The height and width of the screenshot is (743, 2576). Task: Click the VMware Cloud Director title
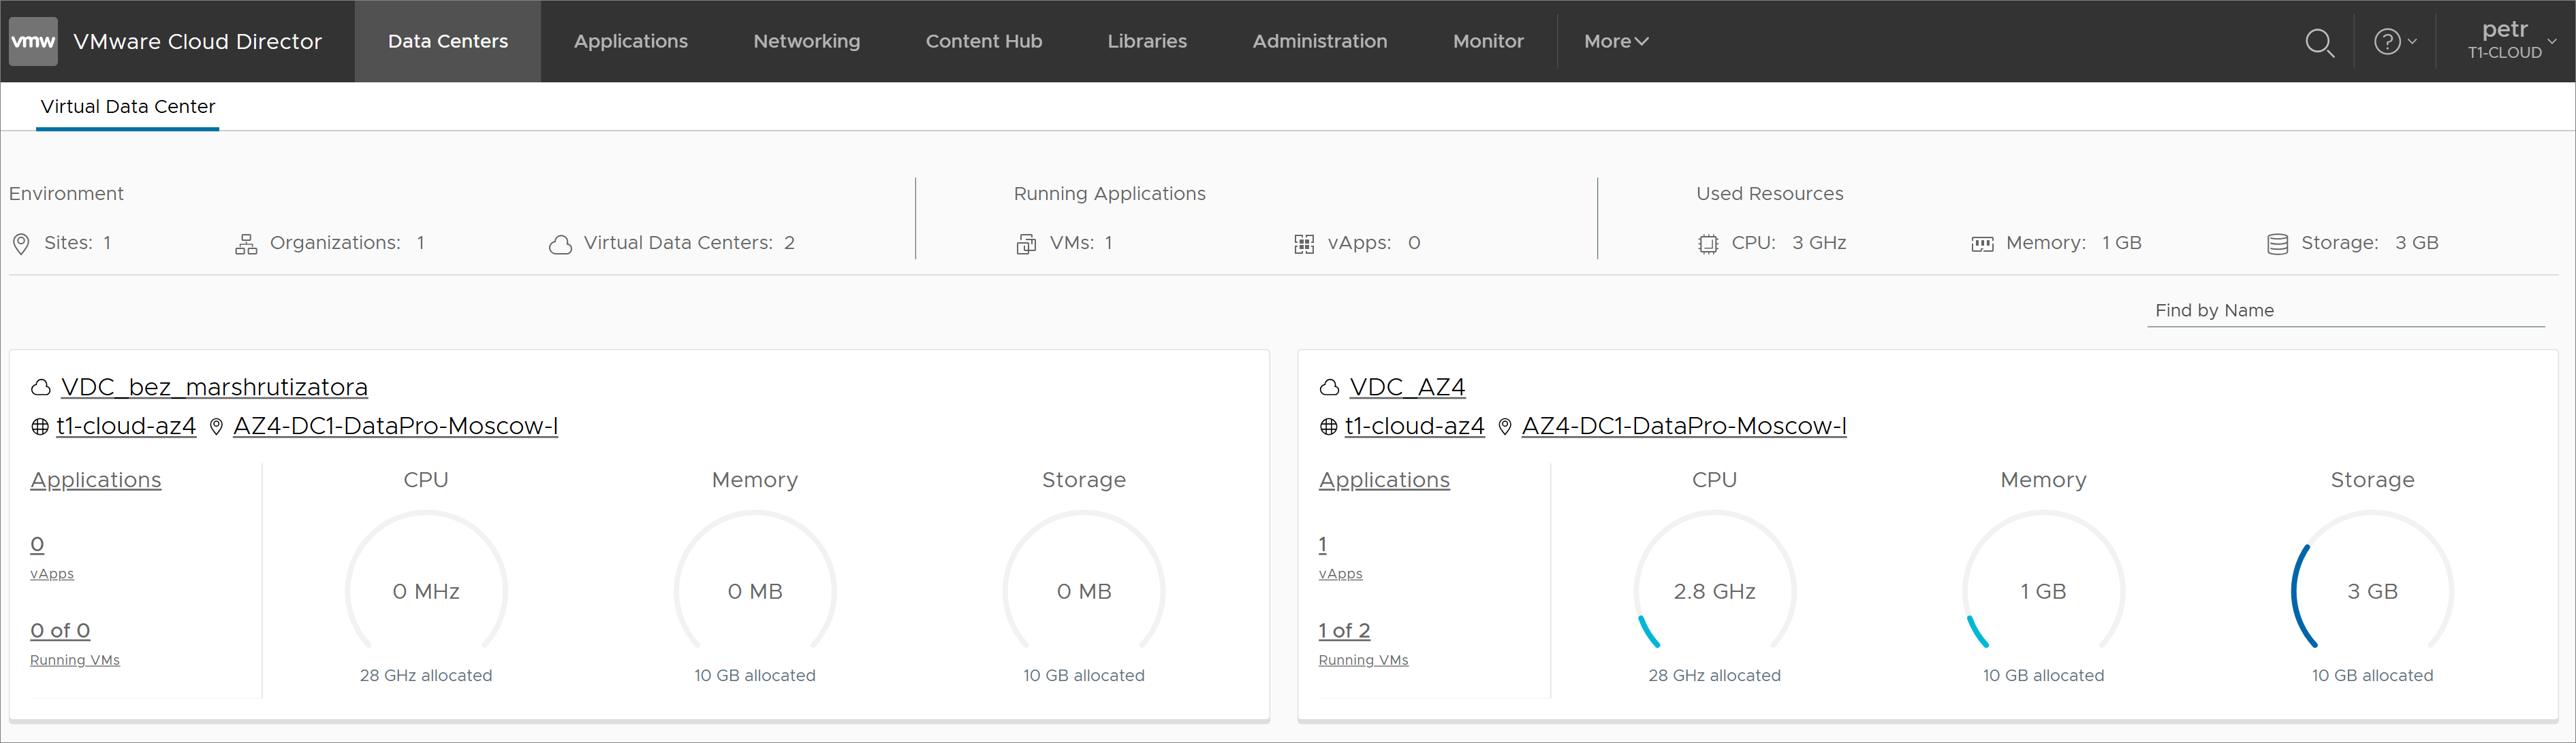[197, 42]
